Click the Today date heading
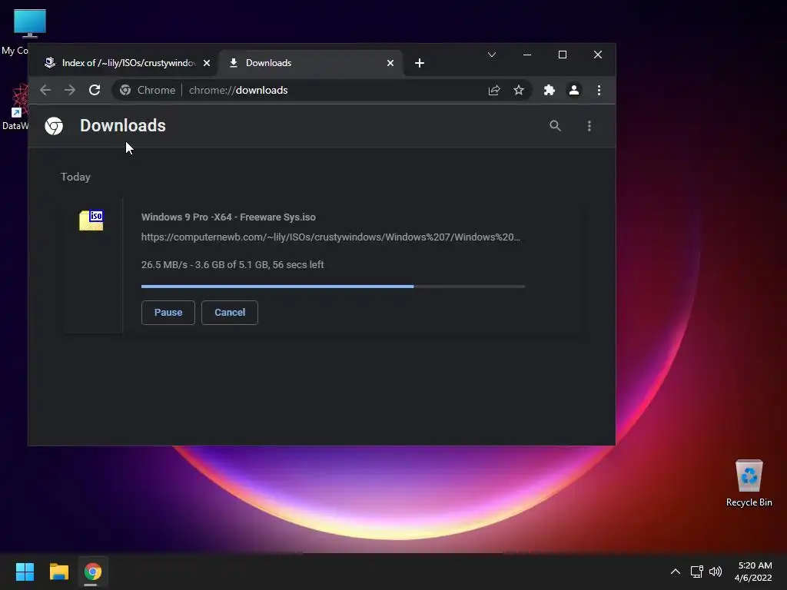Screen dimensions: 787x590 [x=75, y=177]
